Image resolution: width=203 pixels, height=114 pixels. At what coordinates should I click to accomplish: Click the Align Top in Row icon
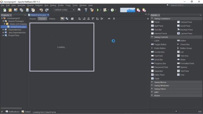[93, 19]
